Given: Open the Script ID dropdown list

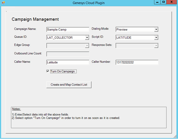Looking at the screenshot, I should pos(156,38).
